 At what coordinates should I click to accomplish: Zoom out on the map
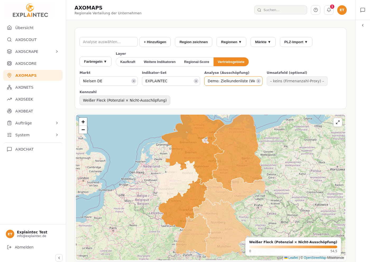point(83,130)
